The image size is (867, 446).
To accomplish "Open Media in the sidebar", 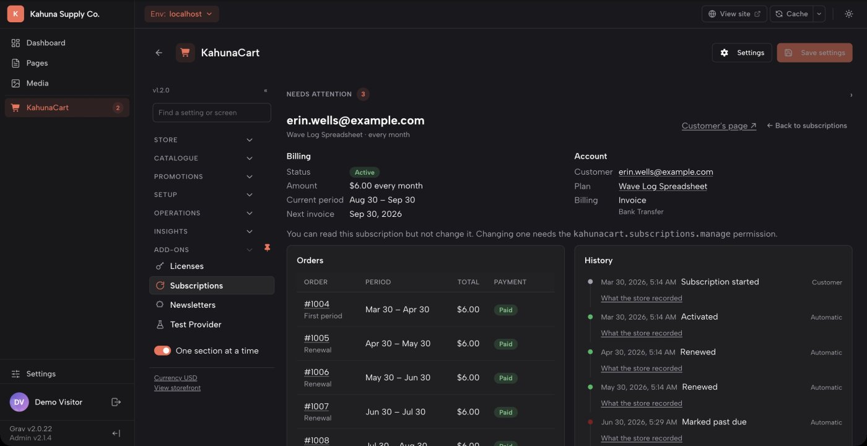I will (x=67, y=83).
